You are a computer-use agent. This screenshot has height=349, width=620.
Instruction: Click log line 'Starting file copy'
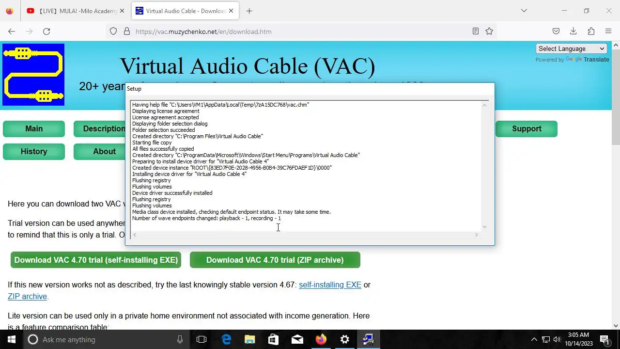pyautogui.click(x=152, y=143)
